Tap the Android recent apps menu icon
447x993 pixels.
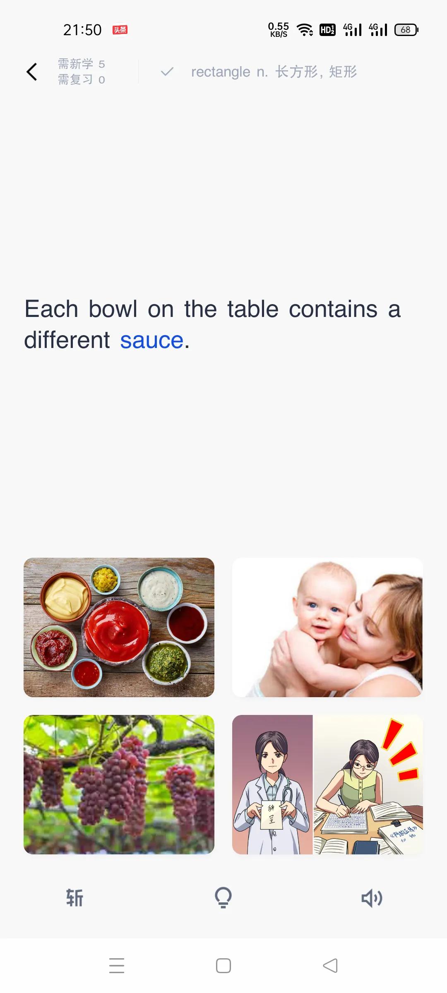click(117, 966)
